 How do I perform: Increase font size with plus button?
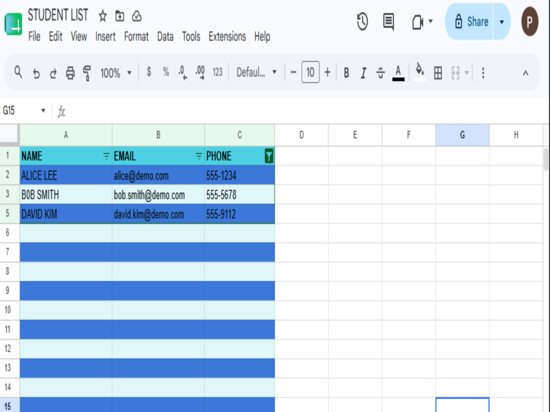pos(327,73)
